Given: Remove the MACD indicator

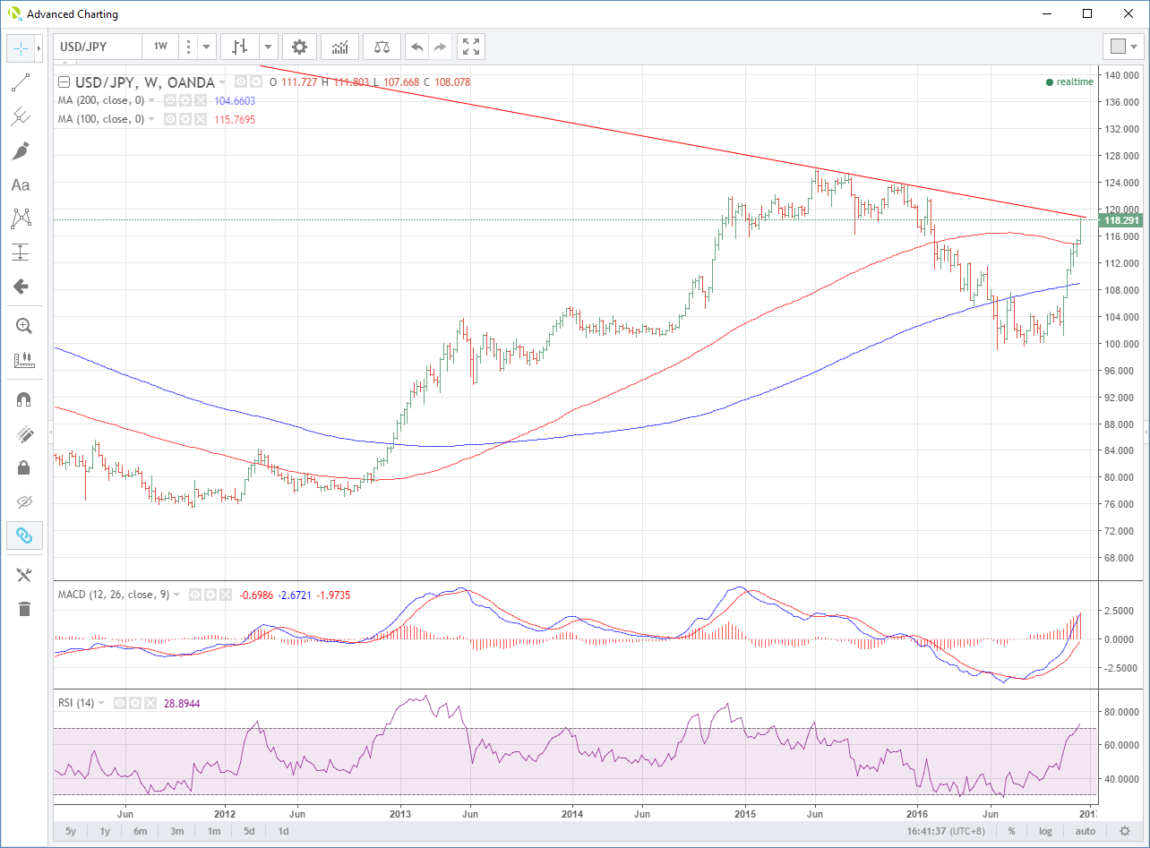Looking at the screenshot, I should [226, 595].
